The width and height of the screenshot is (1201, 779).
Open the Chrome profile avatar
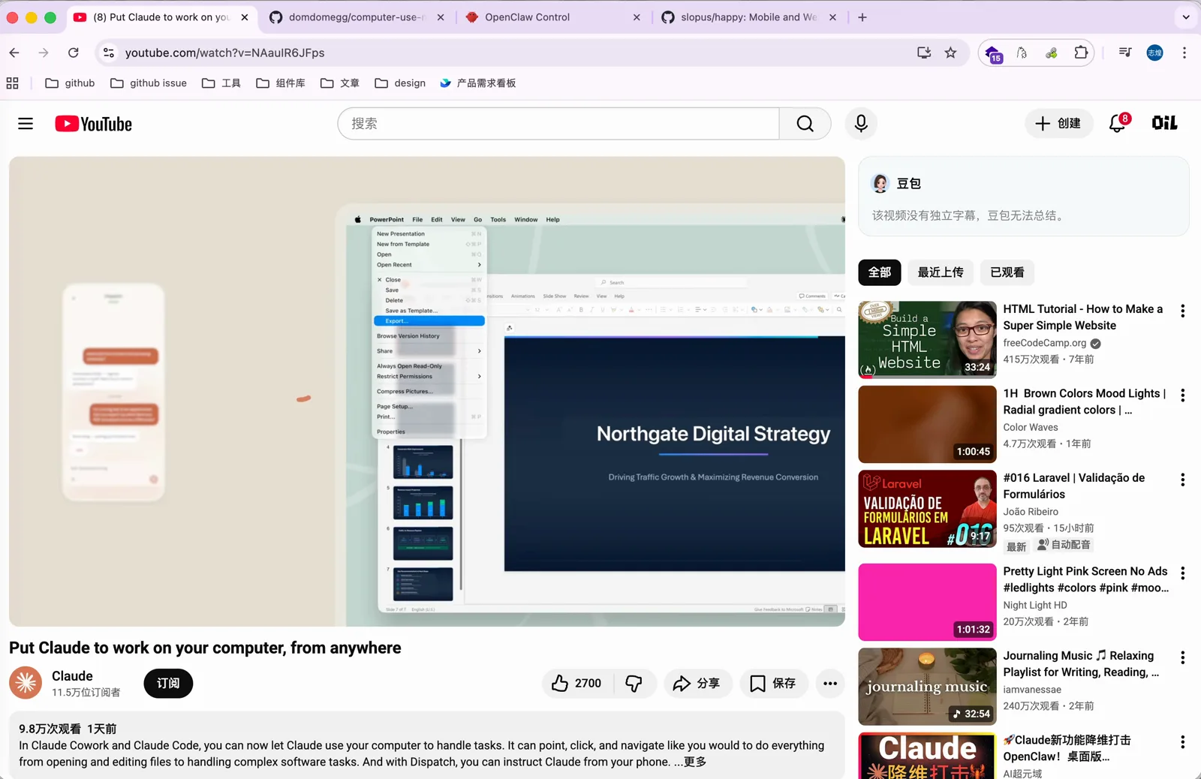coord(1154,53)
